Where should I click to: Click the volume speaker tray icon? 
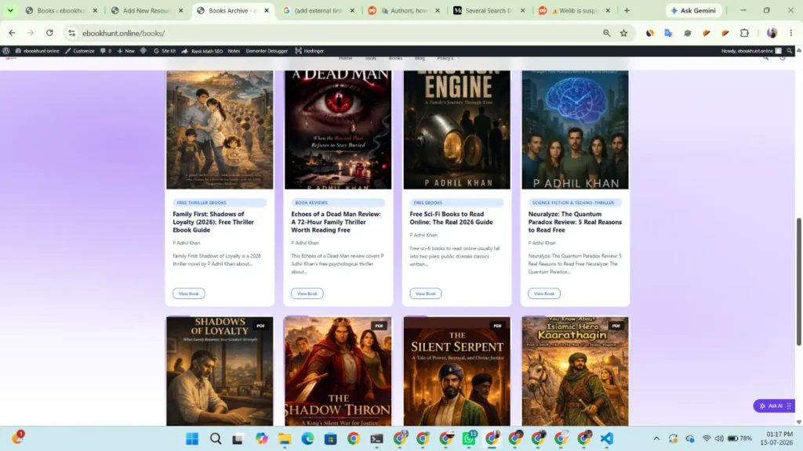point(719,438)
